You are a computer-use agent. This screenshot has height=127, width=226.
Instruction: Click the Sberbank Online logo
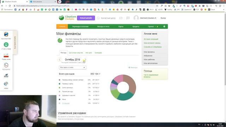(x=67, y=18)
